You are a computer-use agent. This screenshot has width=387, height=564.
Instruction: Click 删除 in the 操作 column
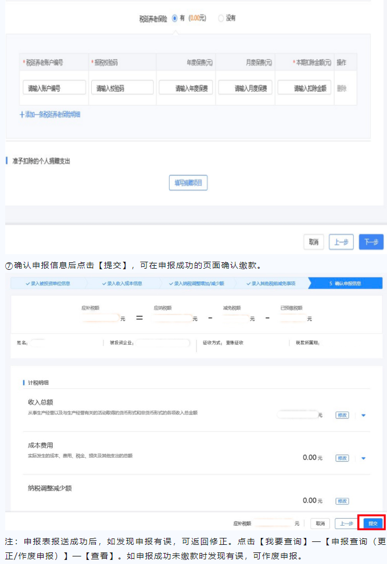tap(342, 89)
